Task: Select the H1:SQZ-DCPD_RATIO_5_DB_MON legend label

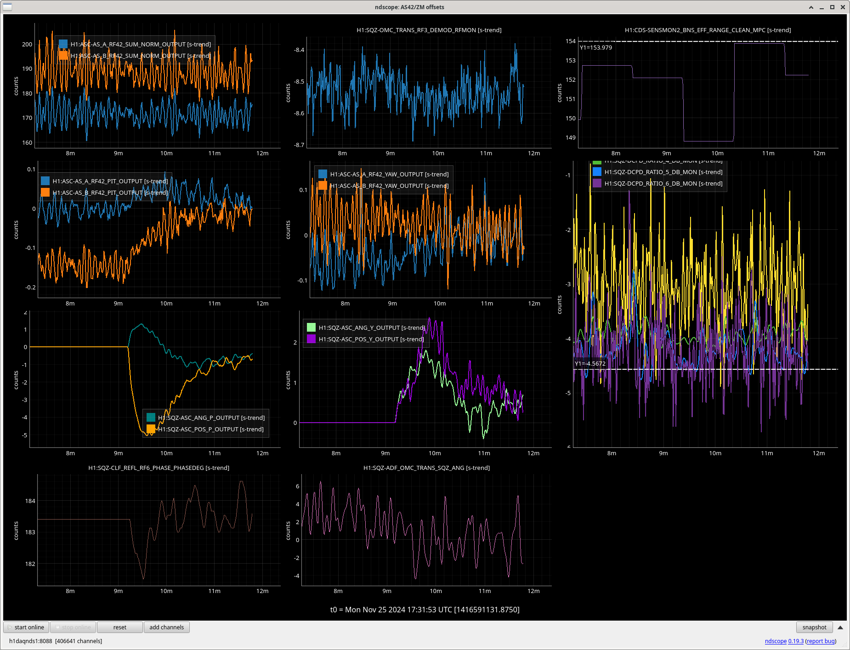Action: coord(663,172)
